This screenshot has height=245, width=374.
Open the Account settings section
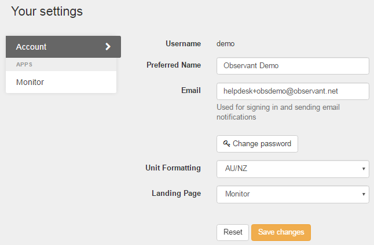63,47
